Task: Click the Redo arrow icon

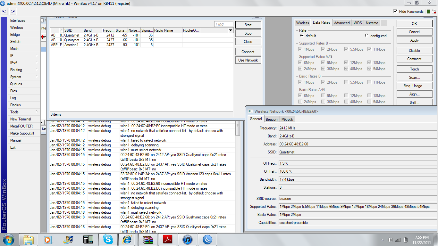Action: [x=13, y=11]
